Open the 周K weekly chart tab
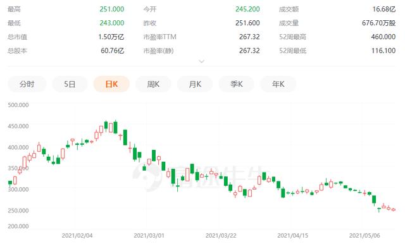The width and height of the screenshot is (405, 244). (153, 84)
